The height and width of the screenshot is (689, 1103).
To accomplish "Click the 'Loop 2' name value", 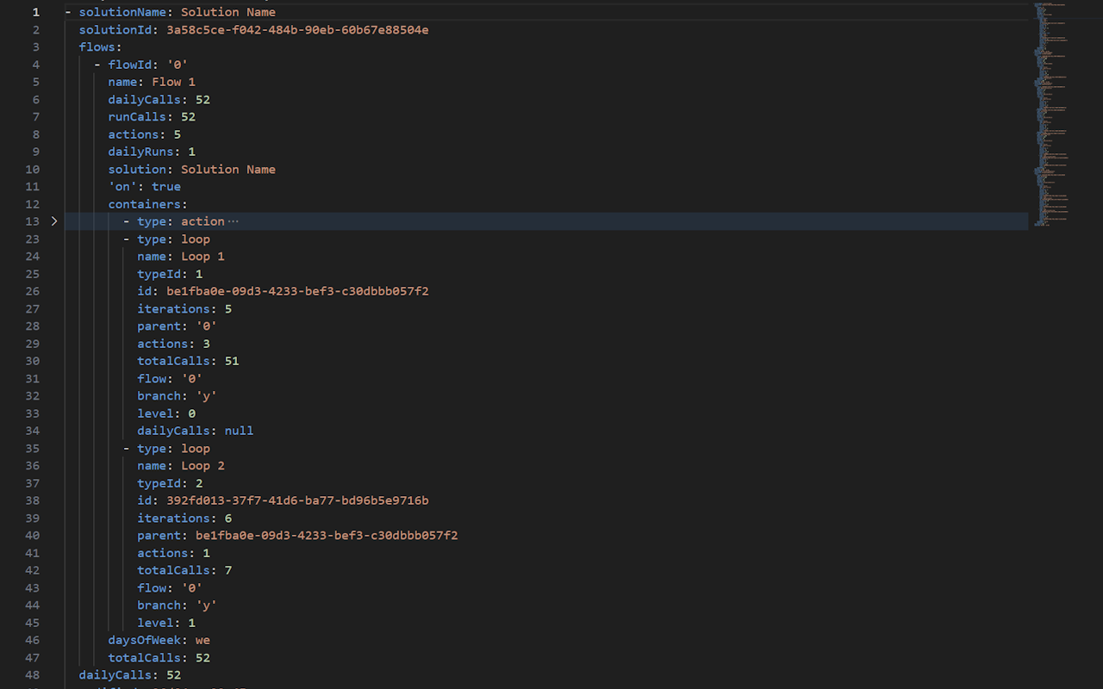I will tap(203, 466).
